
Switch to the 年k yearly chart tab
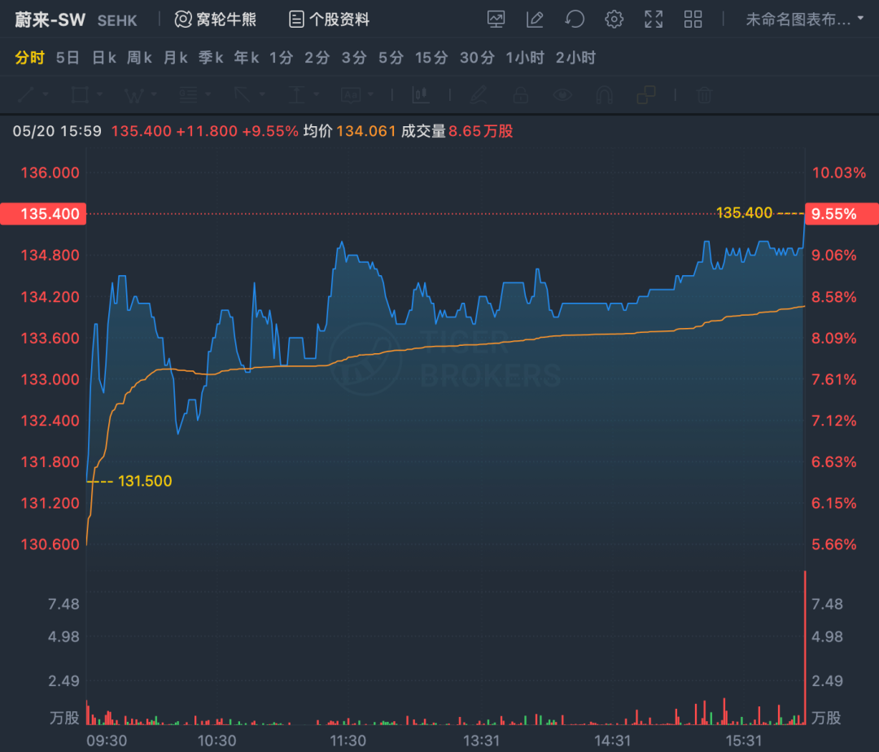pyautogui.click(x=246, y=58)
